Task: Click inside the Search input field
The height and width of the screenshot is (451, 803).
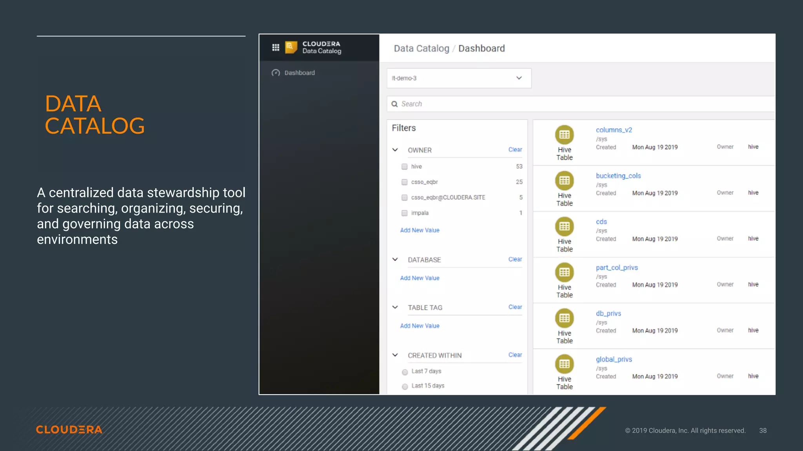Action: click(x=581, y=104)
